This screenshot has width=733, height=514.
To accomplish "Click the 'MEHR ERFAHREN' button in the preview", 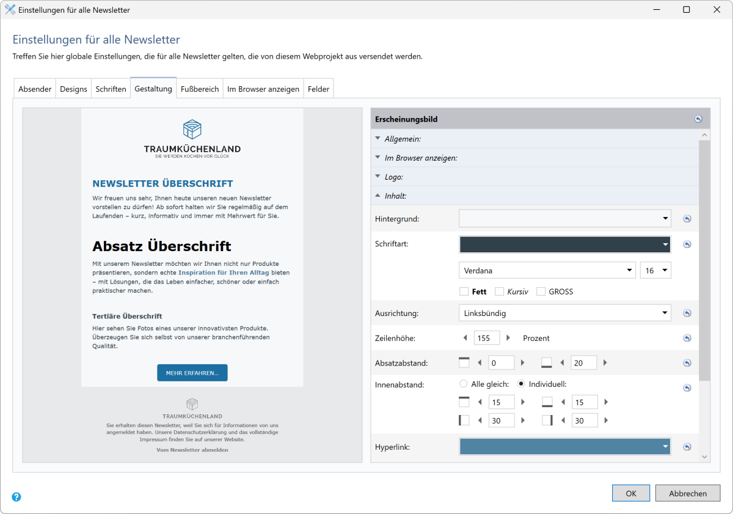I will (192, 372).
